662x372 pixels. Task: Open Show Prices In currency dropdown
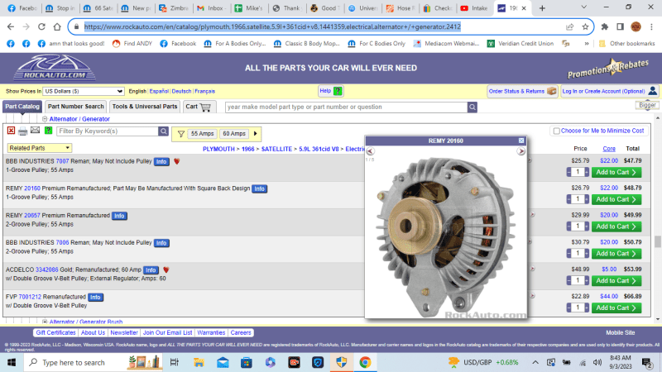click(x=84, y=91)
